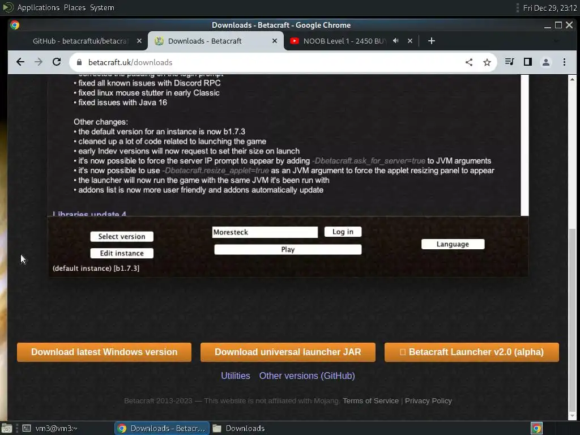Click the Libraries update 4 heading
The width and height of the screenshot is (580, 435).
(x=89, y=214)
